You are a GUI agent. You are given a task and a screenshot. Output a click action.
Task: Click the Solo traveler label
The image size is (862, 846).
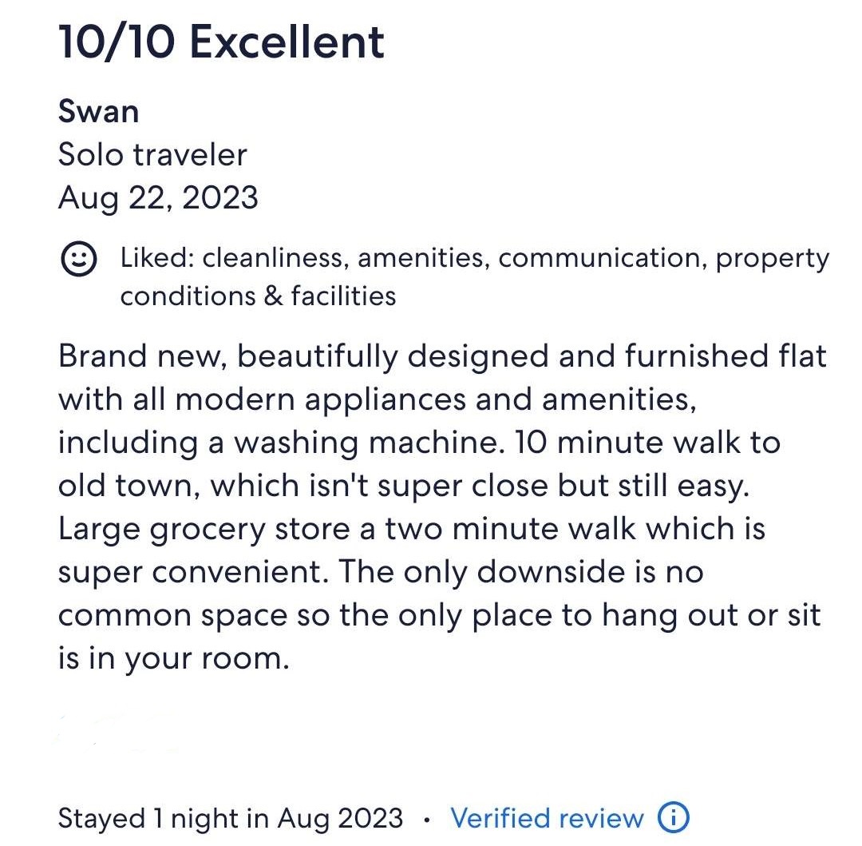click(152, 154)
